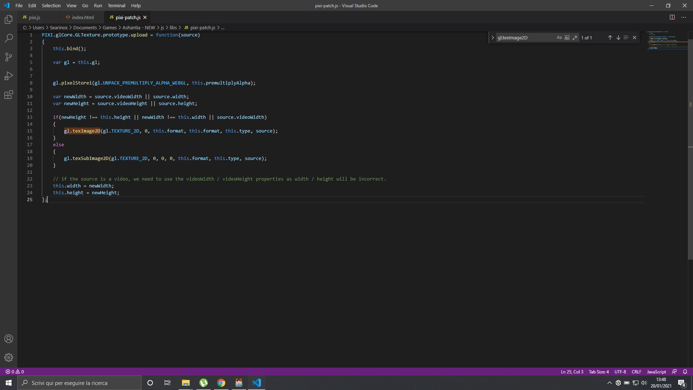Open the Extensions view
693x390 pixels.
(x=8, y=95)
